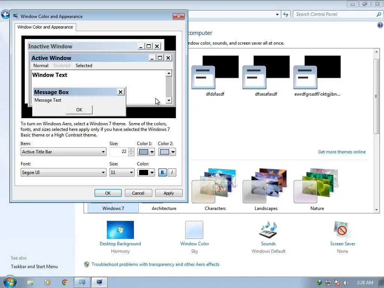Click the search magnifier icon
384x288 pixels.
(379, 14)
